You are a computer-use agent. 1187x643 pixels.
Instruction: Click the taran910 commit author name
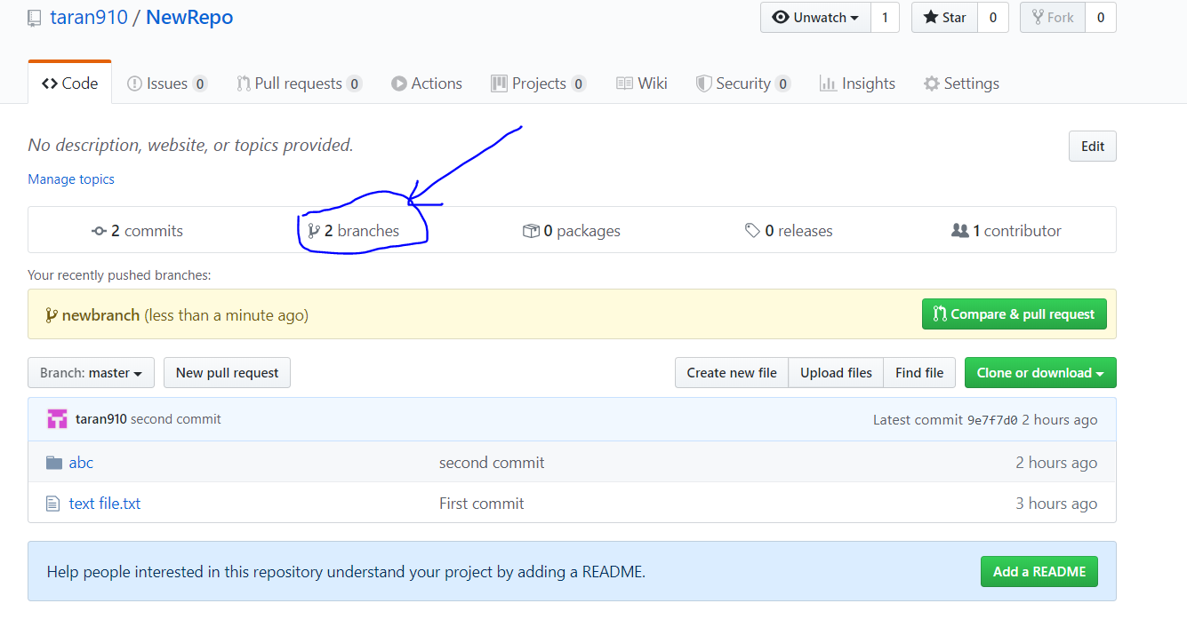pyautogui.click(x=101, y=419)
